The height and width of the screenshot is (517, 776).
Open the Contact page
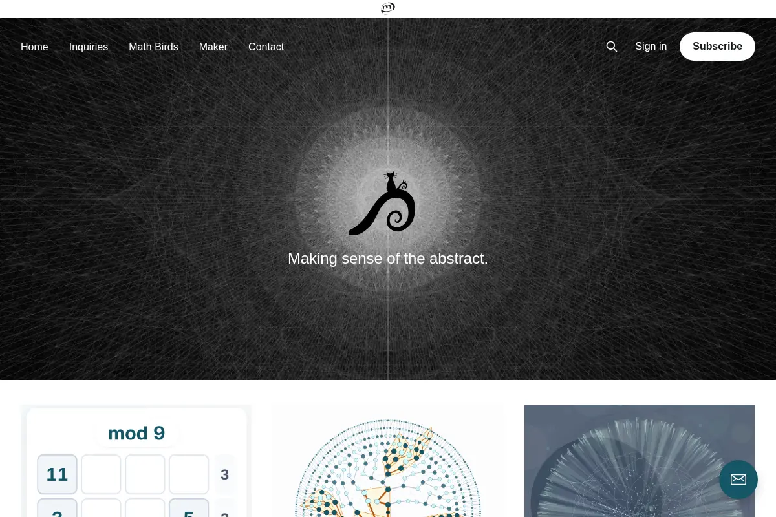click(x=266, y=47)
